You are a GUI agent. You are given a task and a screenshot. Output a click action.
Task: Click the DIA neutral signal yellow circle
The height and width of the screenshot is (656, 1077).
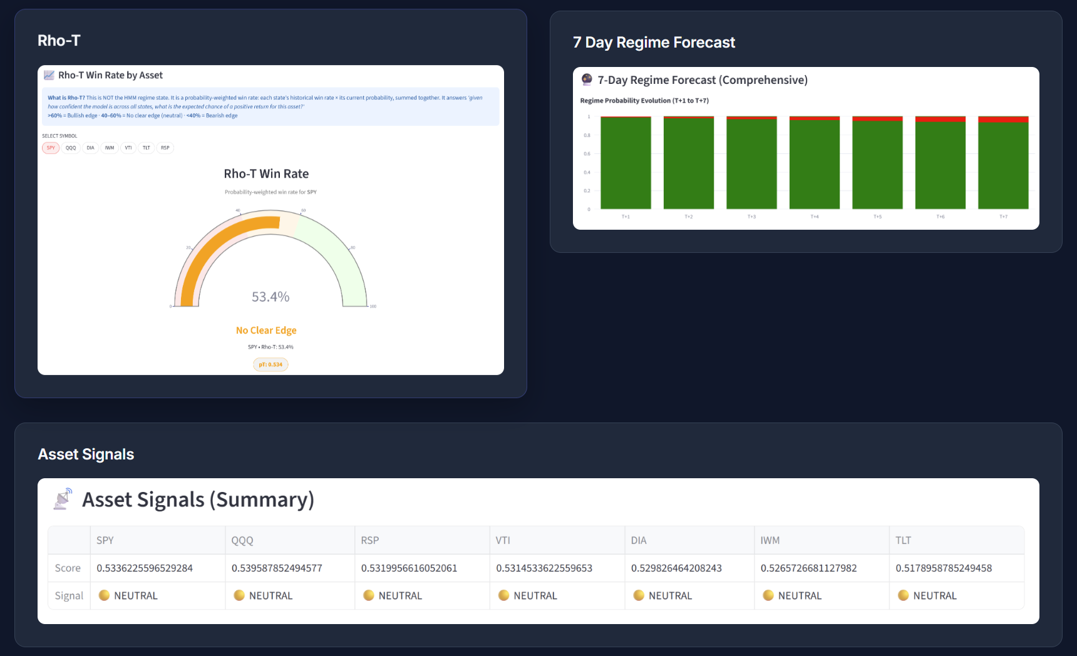[x=639, y=595]
